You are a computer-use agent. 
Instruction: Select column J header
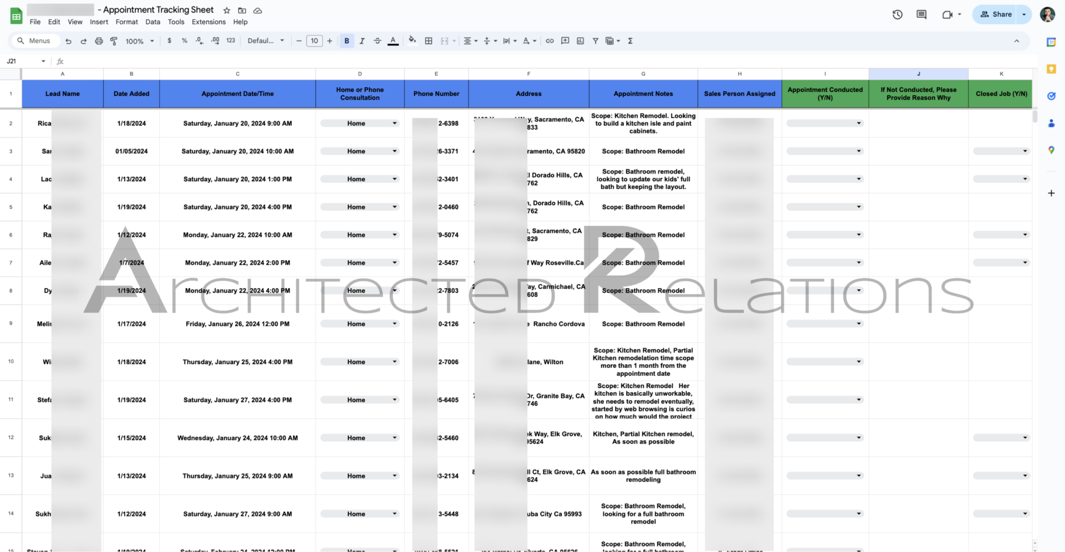(919, 74)
